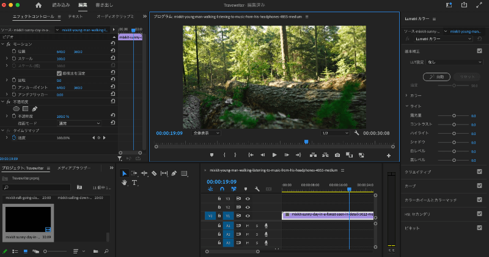Screen dimensions: 489x257
Task: Activate the Track Select Forward tool
Action: click(134, 173)
